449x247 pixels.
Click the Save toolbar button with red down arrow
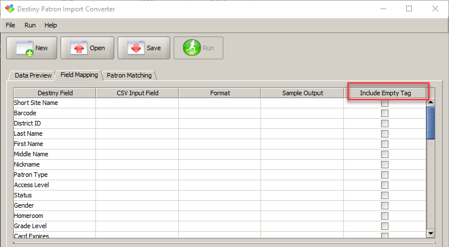pyautogui.click(x=144, y=48)
